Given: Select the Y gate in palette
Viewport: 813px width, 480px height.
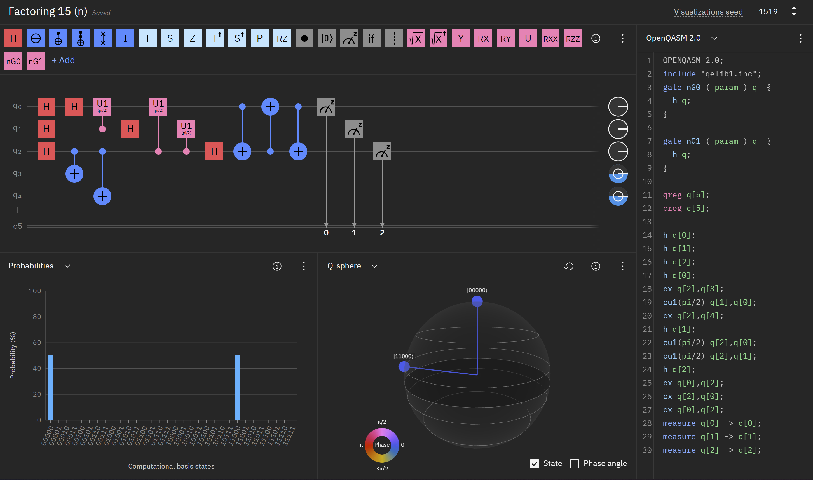Looking at the screenshot, I should [x=461, y=39].
